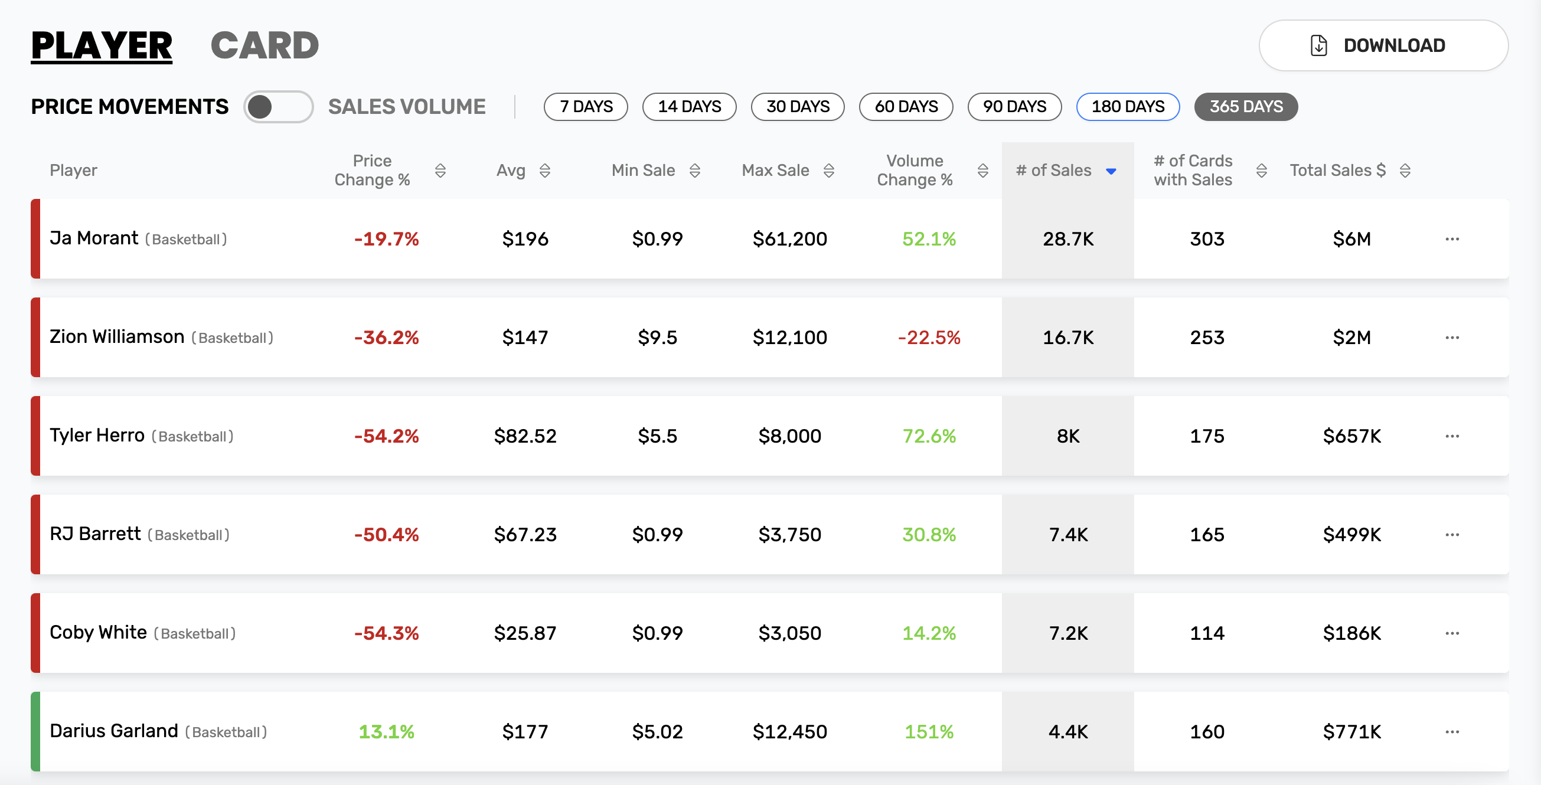
Task: Open more options for Tyler Herro
Action: point(1452,436)
